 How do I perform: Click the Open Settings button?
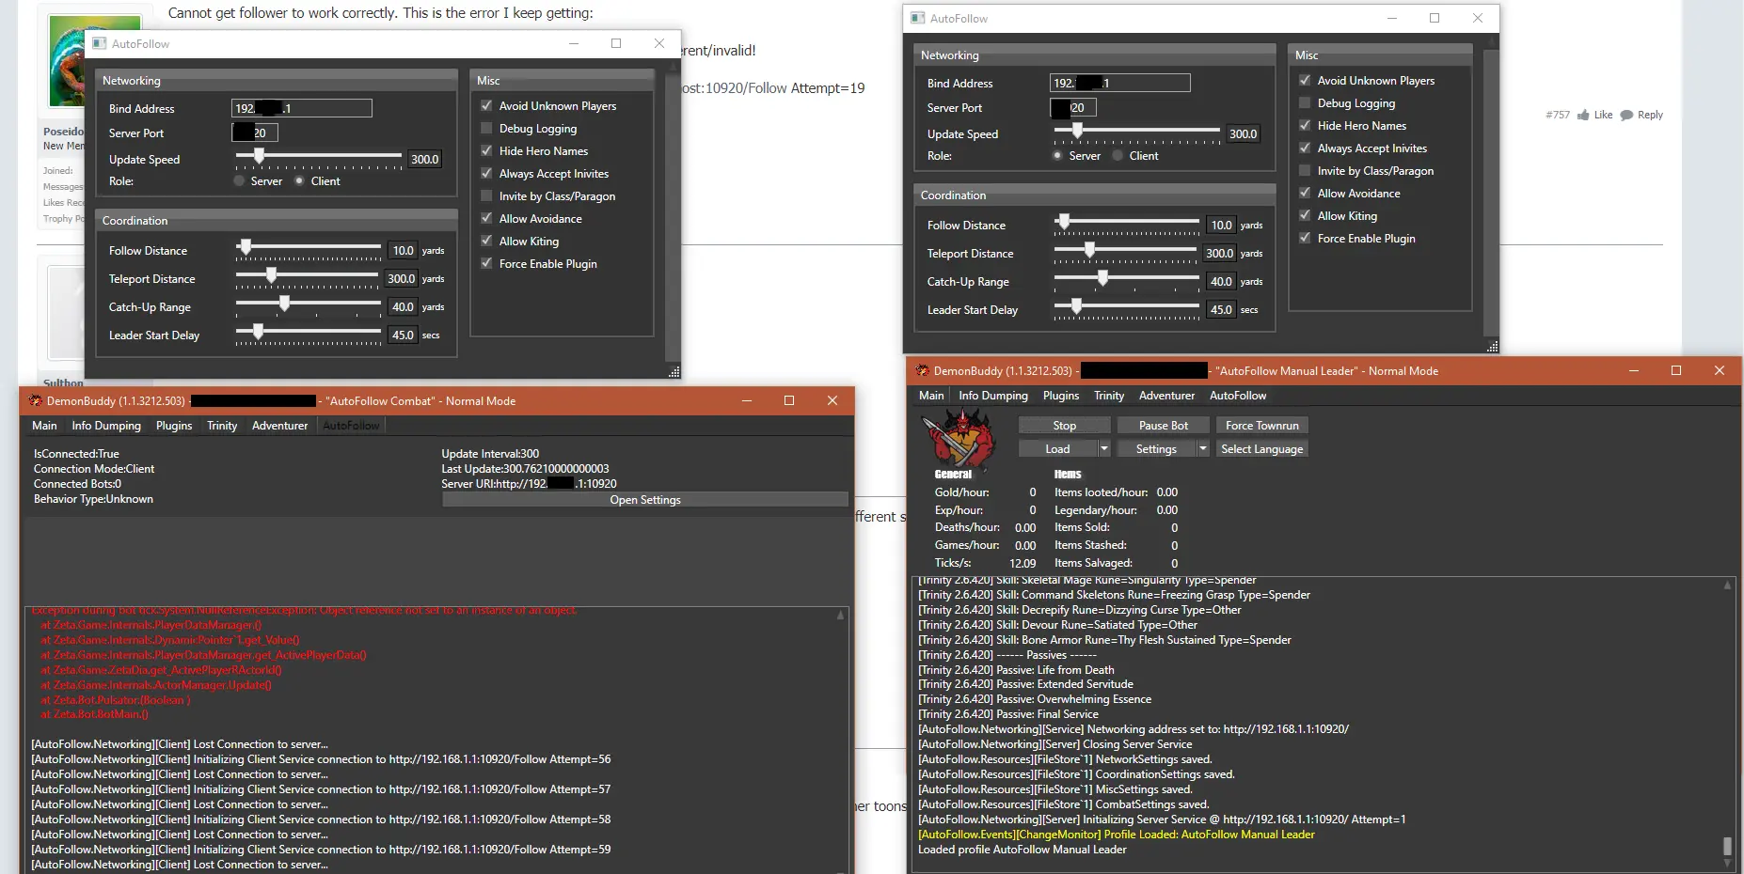644,500
